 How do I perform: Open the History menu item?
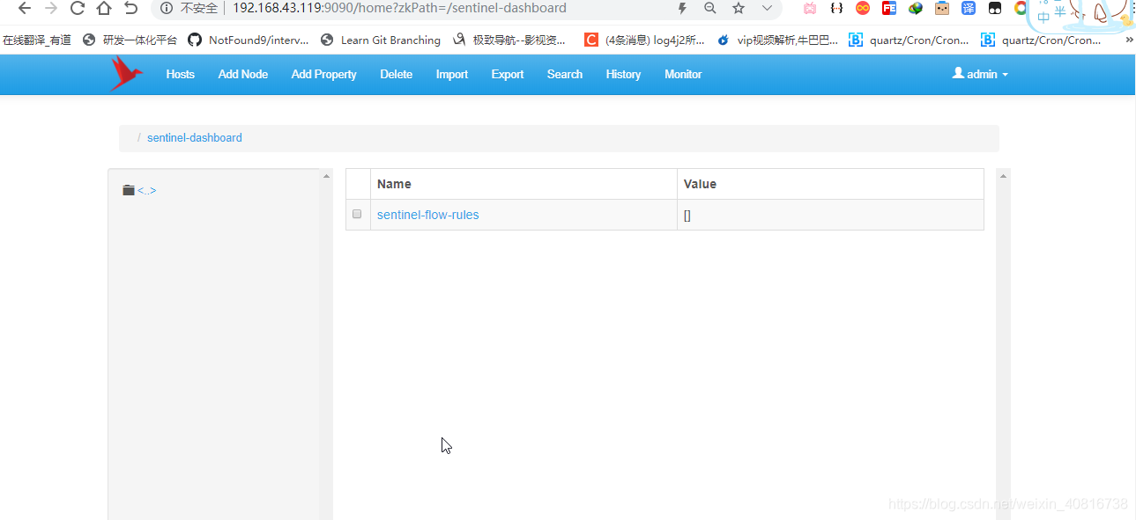coord(623,74)
